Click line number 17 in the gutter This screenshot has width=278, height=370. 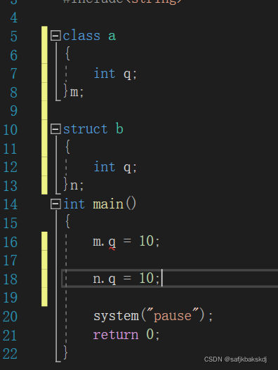(10, 260)
